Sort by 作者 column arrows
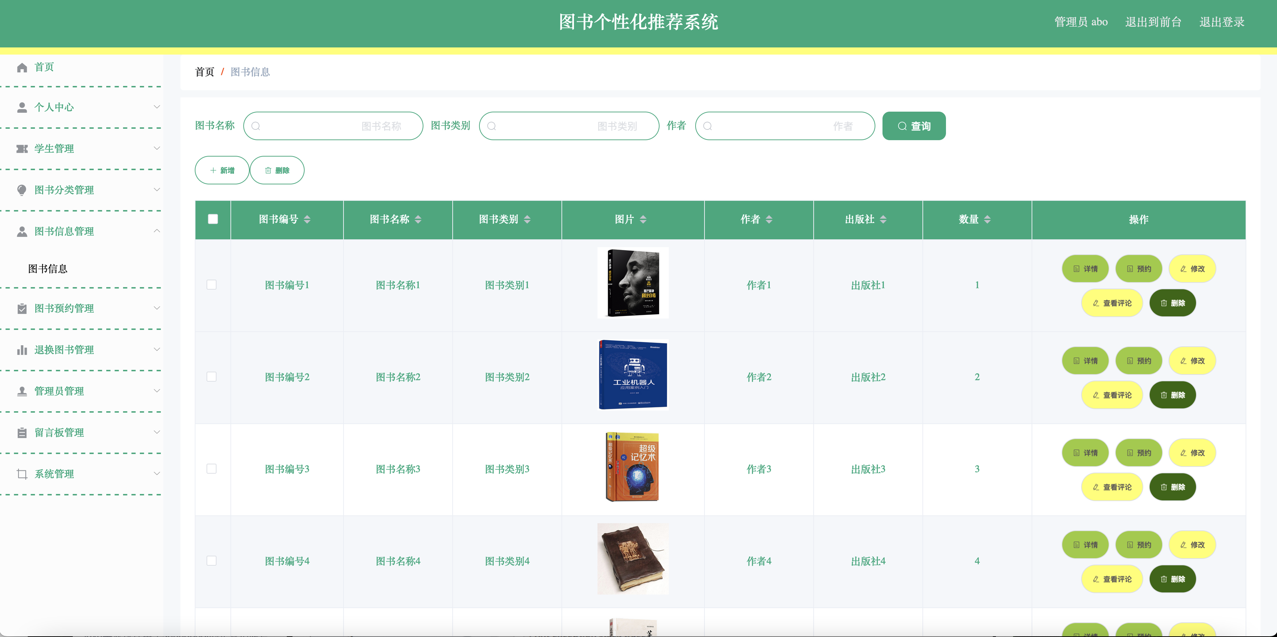 pos(769,220)
